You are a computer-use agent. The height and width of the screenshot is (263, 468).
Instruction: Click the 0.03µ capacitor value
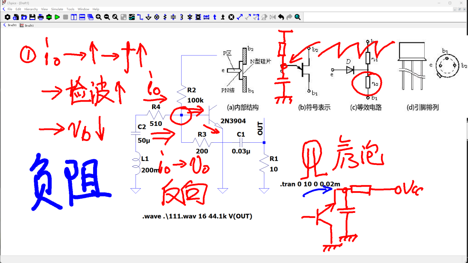(x=241, y=151)
